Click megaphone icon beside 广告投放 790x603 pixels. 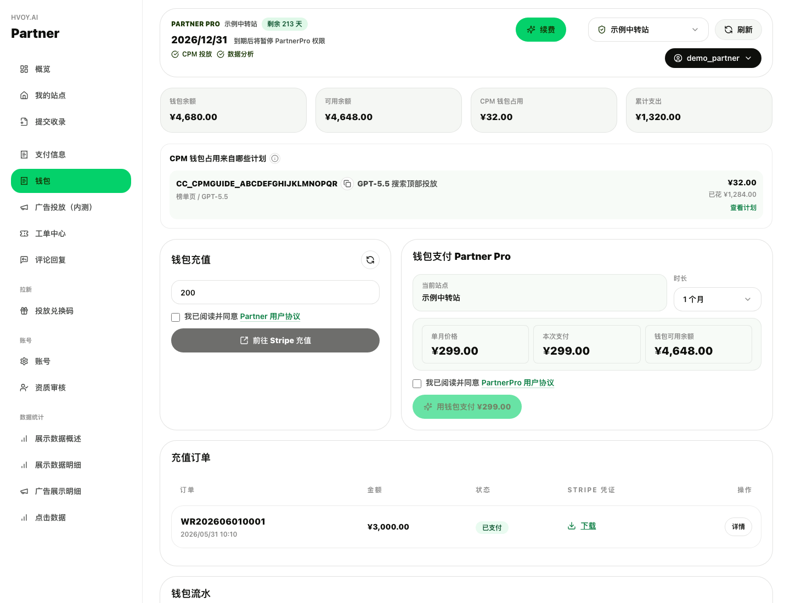[24, 207]
